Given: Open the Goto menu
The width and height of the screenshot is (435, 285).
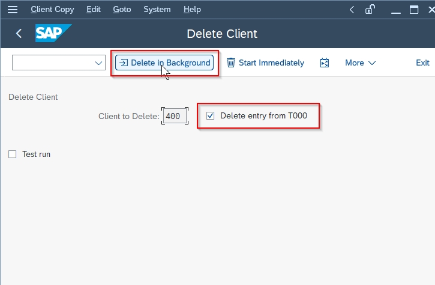Looking at the screenshot, I should pyautogui.click(x=122, y=10).
